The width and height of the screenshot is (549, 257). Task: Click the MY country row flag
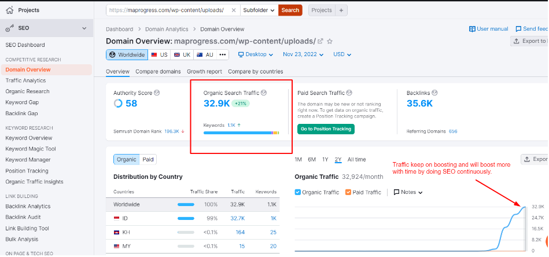117,247
